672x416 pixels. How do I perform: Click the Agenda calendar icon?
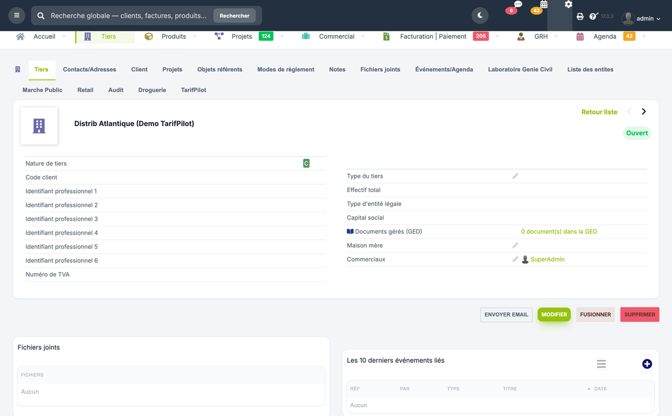point(580,36)
